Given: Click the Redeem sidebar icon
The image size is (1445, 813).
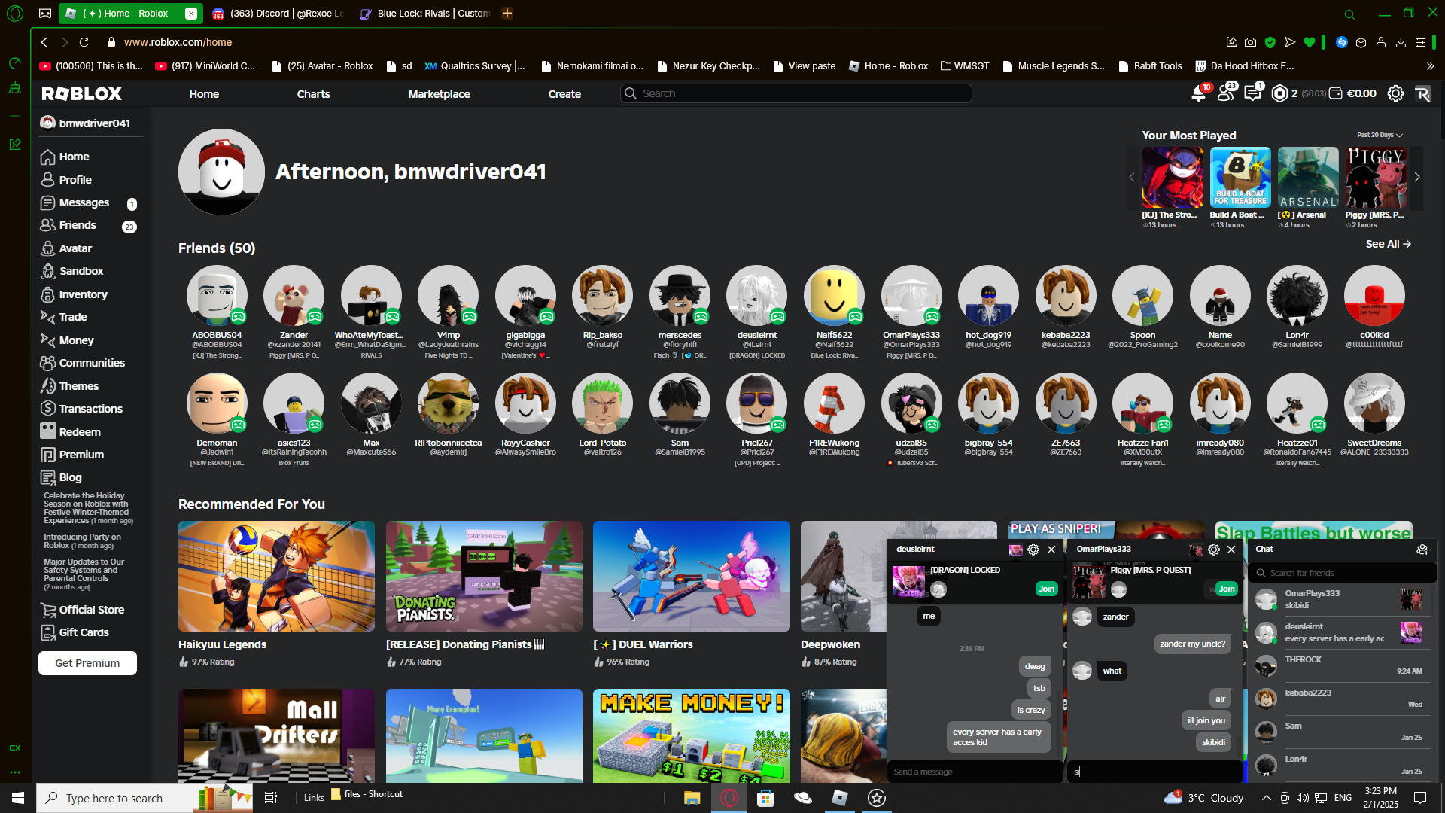Looking at the screenshot, I should pyautogui.click(x=48, y=432).
